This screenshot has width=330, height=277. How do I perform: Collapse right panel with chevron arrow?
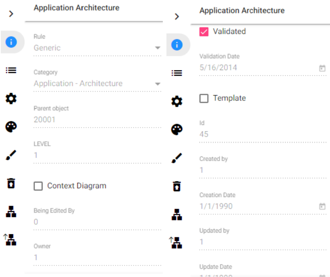[177, 16]
